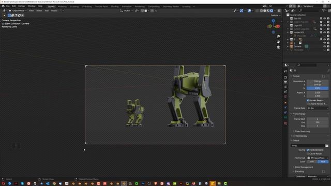Click the pan hand icon in viewport

278,42
